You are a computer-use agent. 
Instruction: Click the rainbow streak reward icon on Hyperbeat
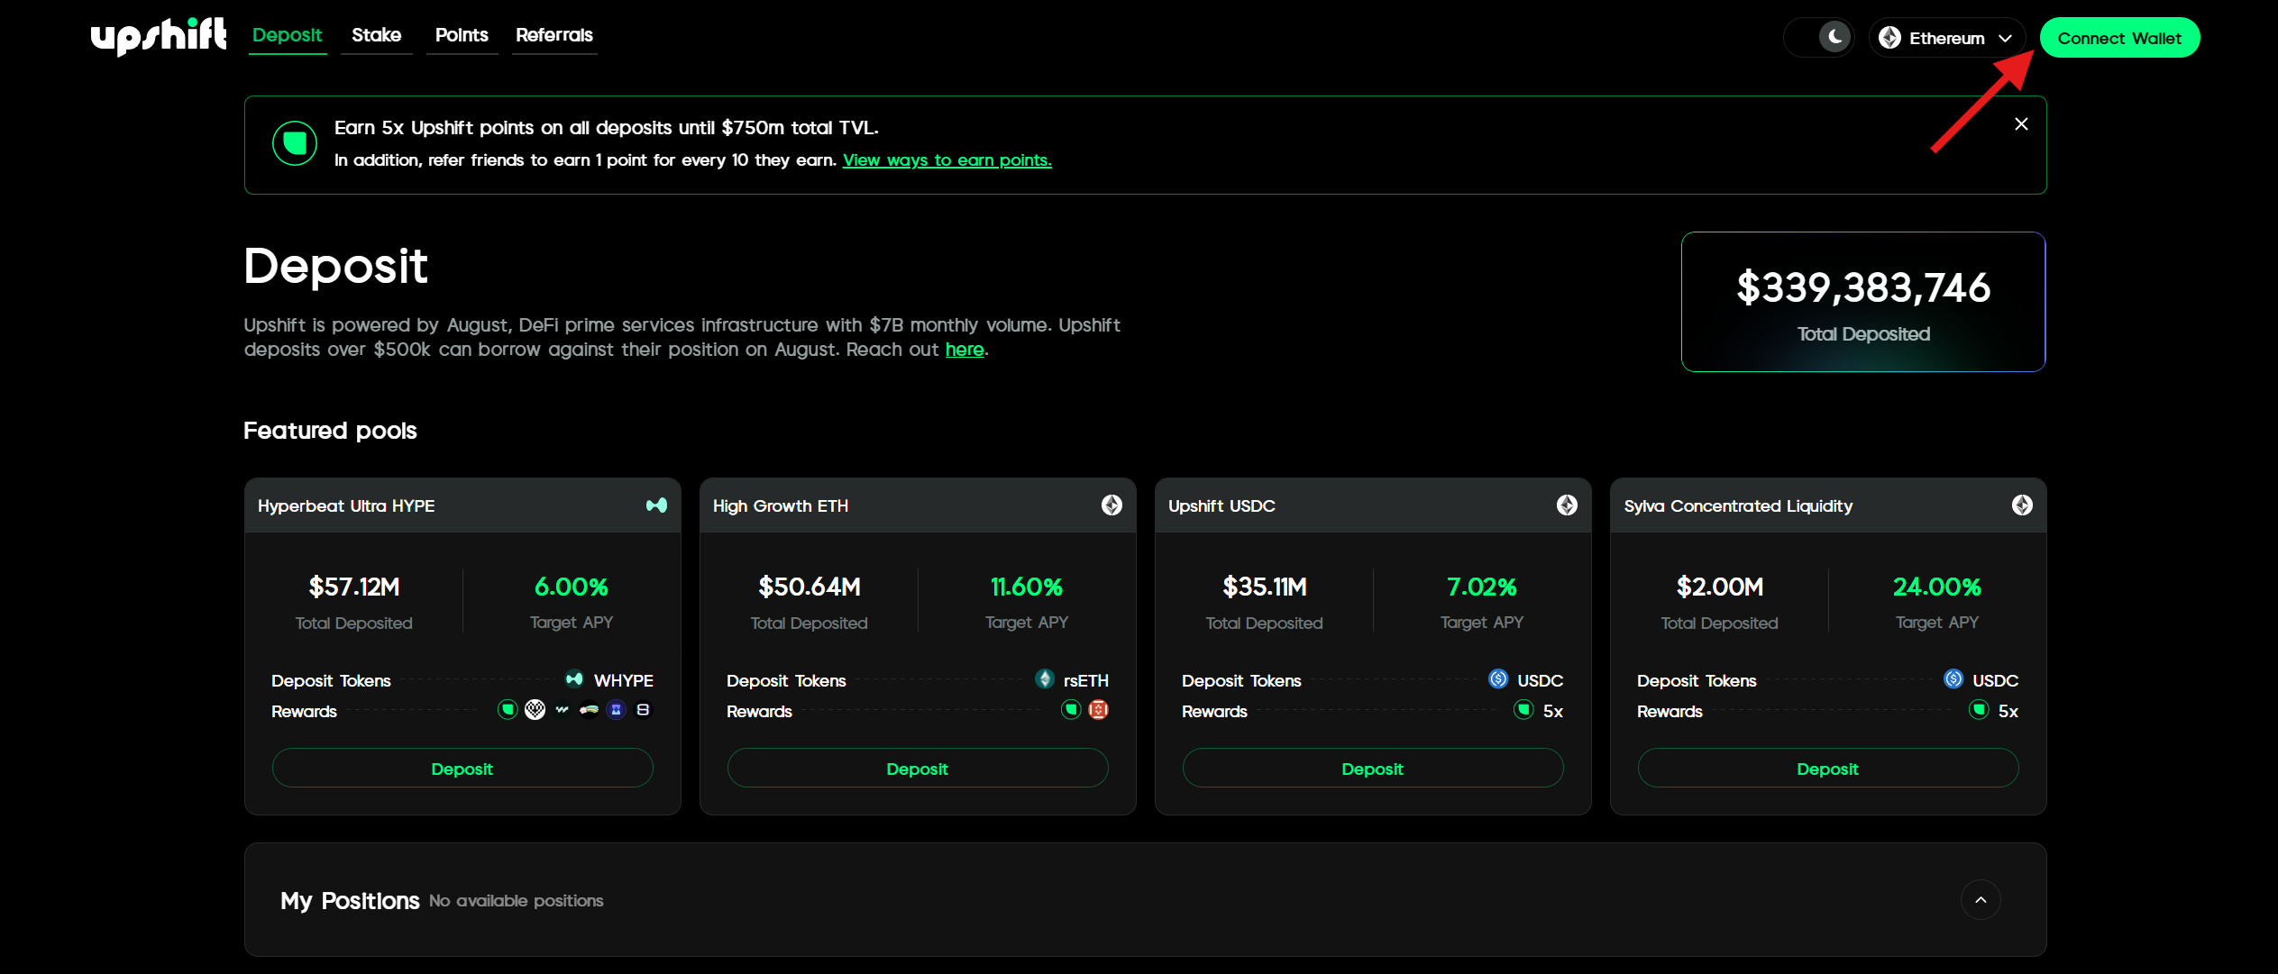(589, 710)
